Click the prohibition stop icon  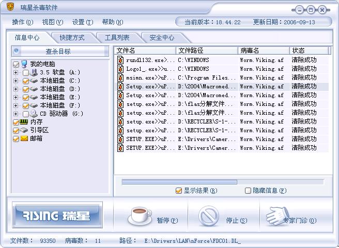point(209,216)
